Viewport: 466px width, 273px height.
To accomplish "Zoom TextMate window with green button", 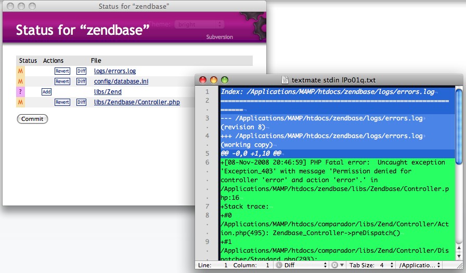I will click(x=225, y=80).
